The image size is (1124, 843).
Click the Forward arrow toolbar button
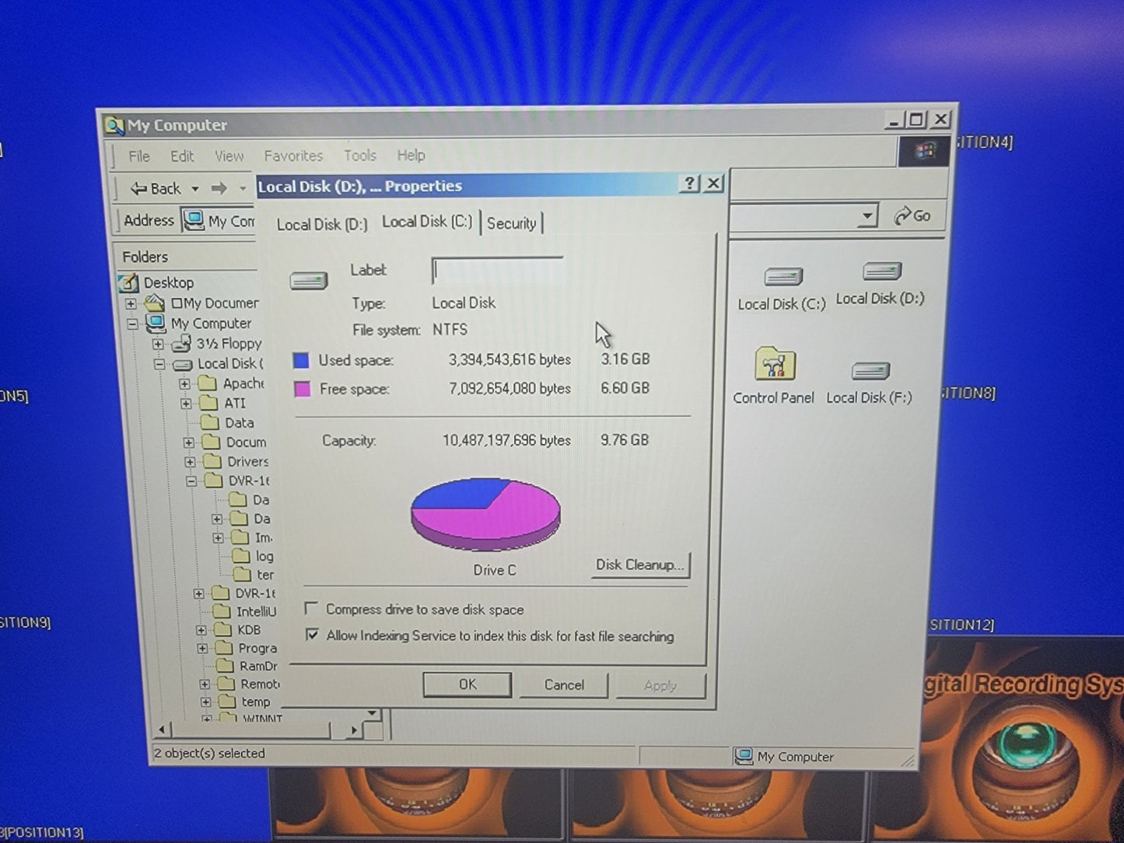(219, 188)
